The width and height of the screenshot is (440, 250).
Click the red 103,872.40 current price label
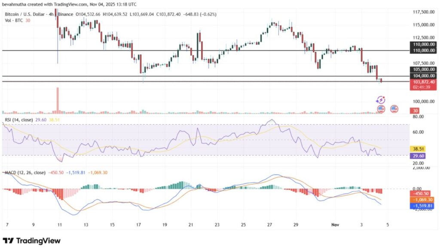click(x=422, y=82)
